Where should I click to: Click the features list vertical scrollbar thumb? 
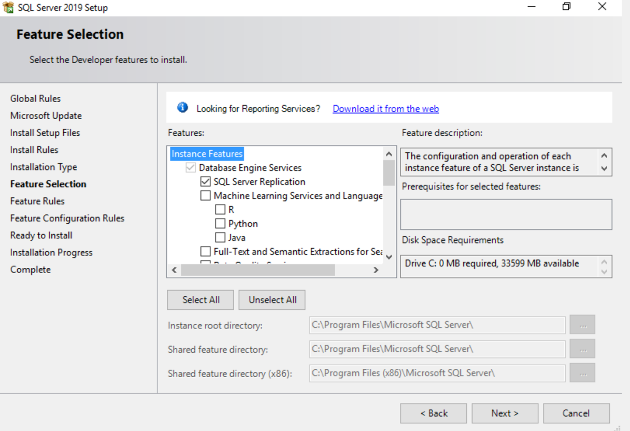[389, 173]
